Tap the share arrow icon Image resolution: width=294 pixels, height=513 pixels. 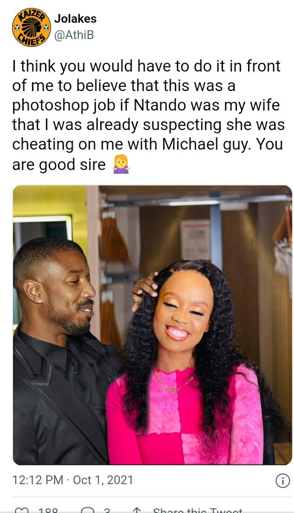pos(136,510)
